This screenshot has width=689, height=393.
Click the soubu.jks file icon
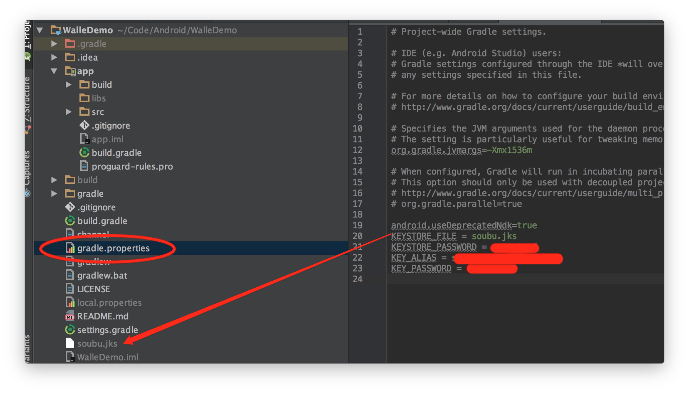(70, 343)
